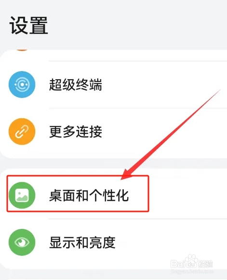Click the jingyan.baidu.com watermark URL
The height and width of the screenshot is (280, 227).
click(192, 271)
